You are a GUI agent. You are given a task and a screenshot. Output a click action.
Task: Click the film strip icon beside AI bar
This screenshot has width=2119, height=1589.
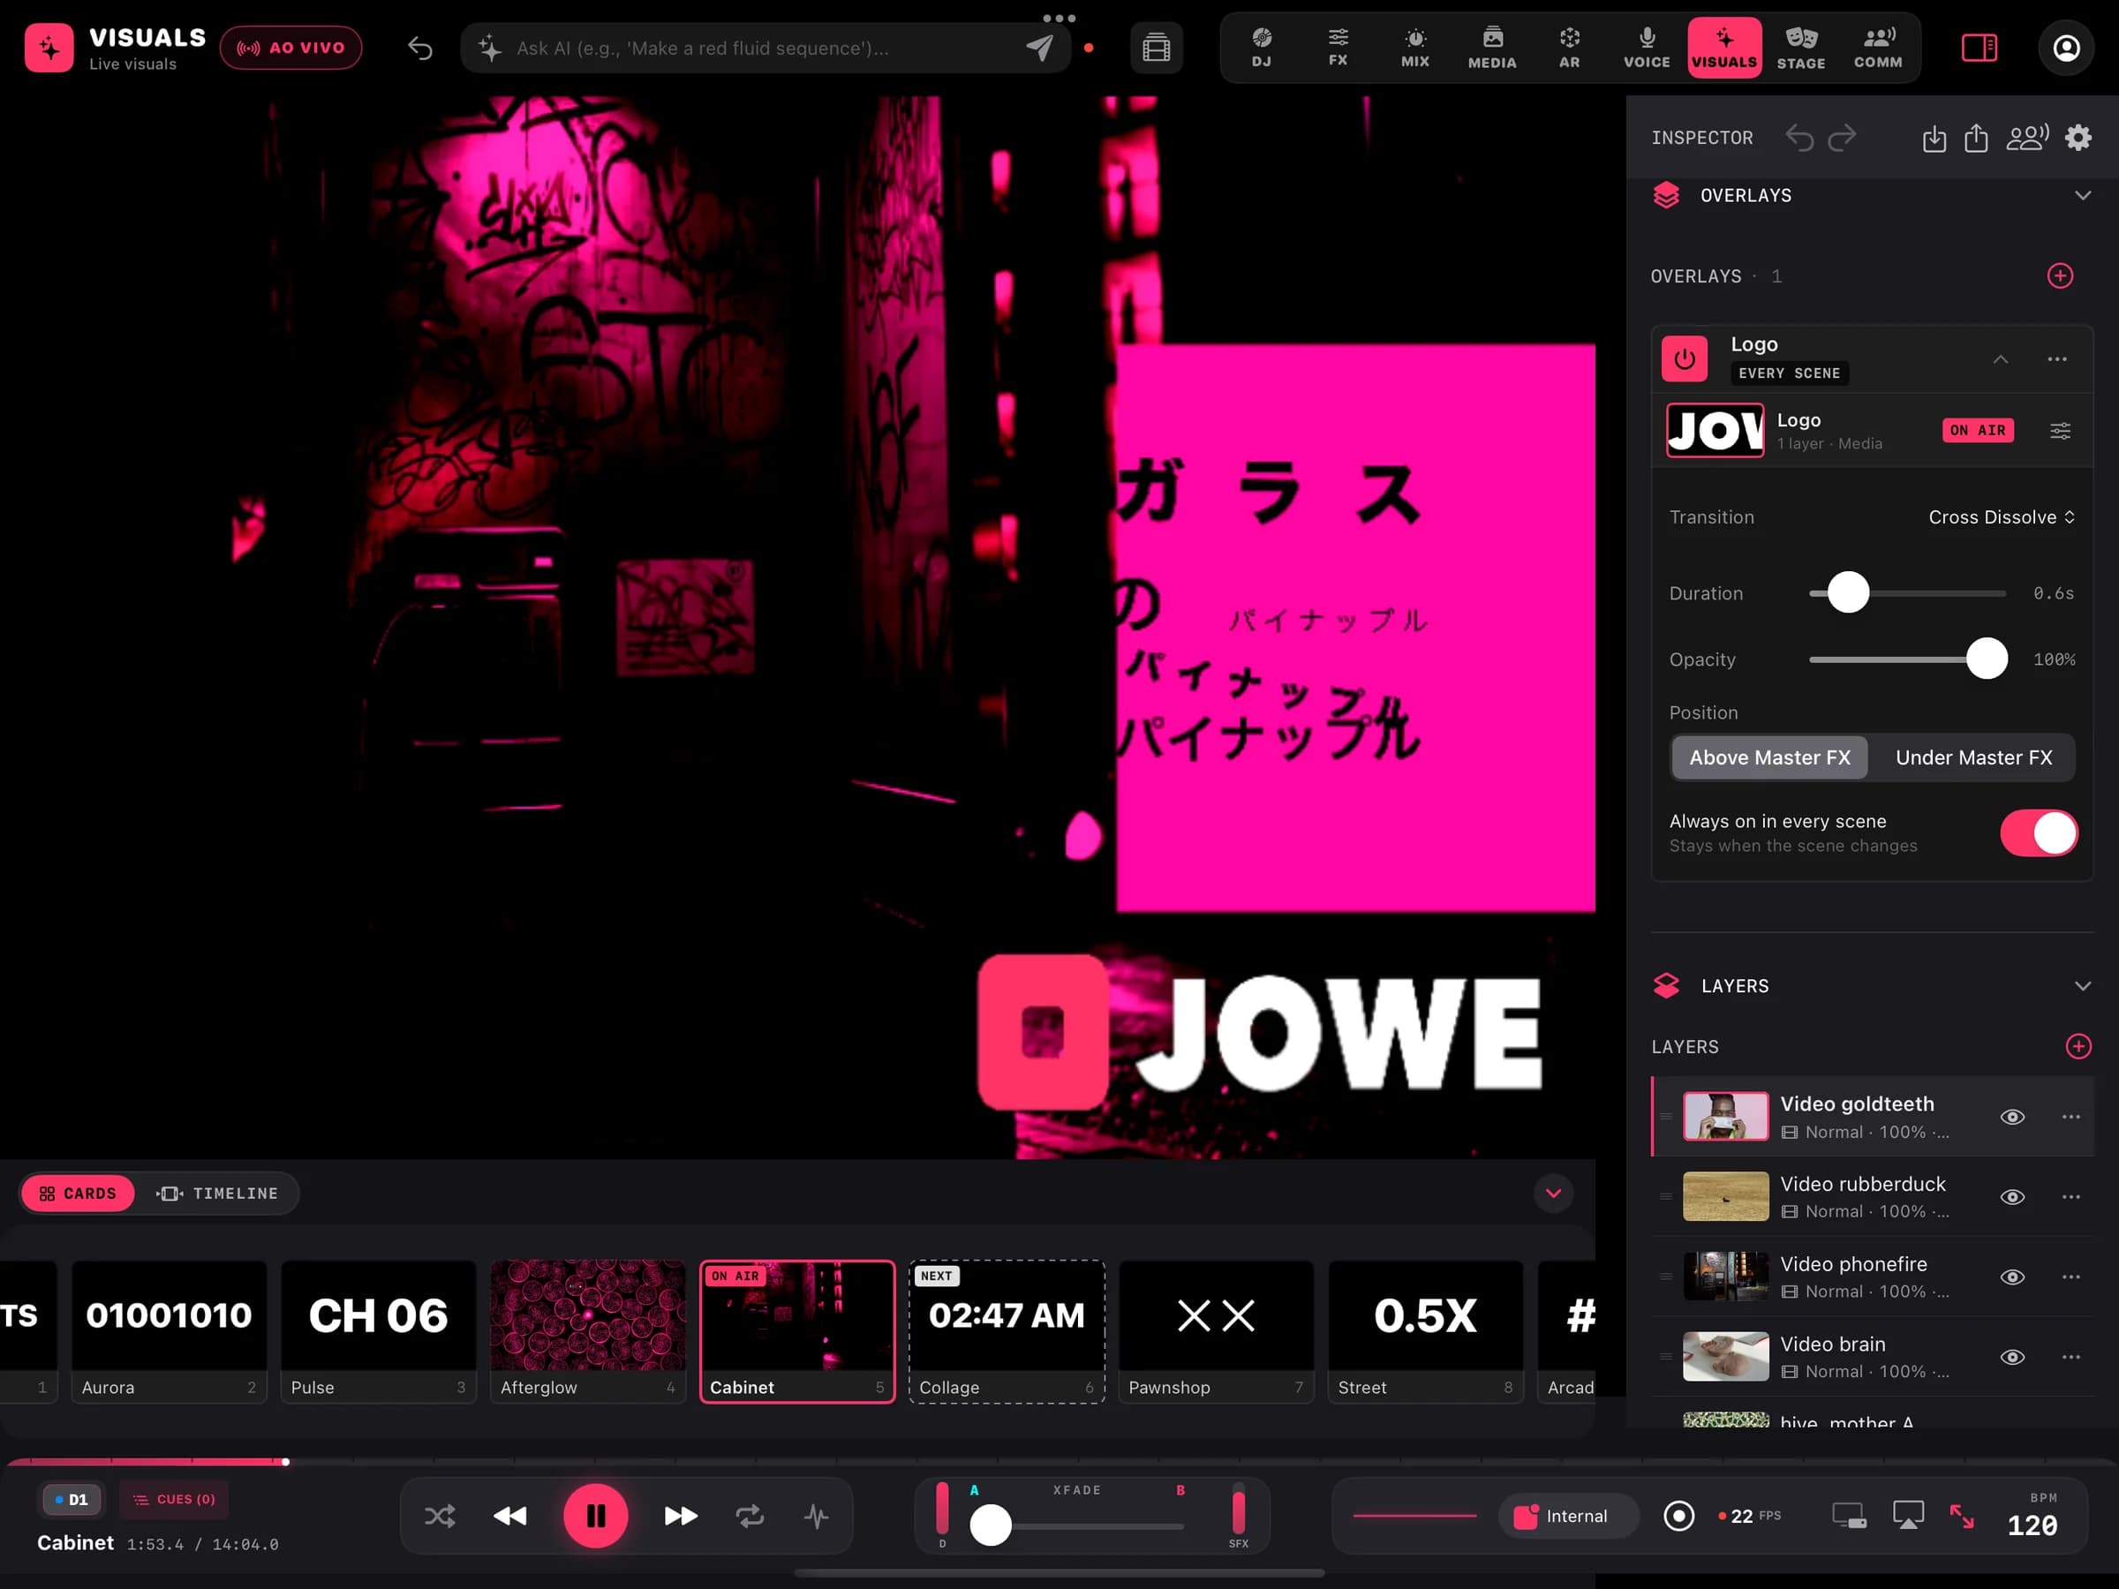(1157, 48)
